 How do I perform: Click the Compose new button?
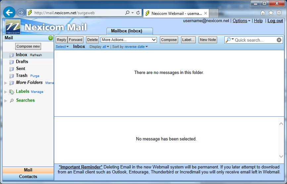coord(28,46)
